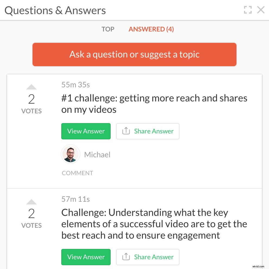Image resolution: width=269 pixels, height=269 pixels.
Task: Click Michael's name label
Action: tap(97, 155)
